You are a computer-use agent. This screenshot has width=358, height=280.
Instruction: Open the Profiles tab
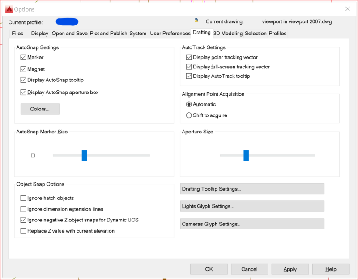pos(277,34)
